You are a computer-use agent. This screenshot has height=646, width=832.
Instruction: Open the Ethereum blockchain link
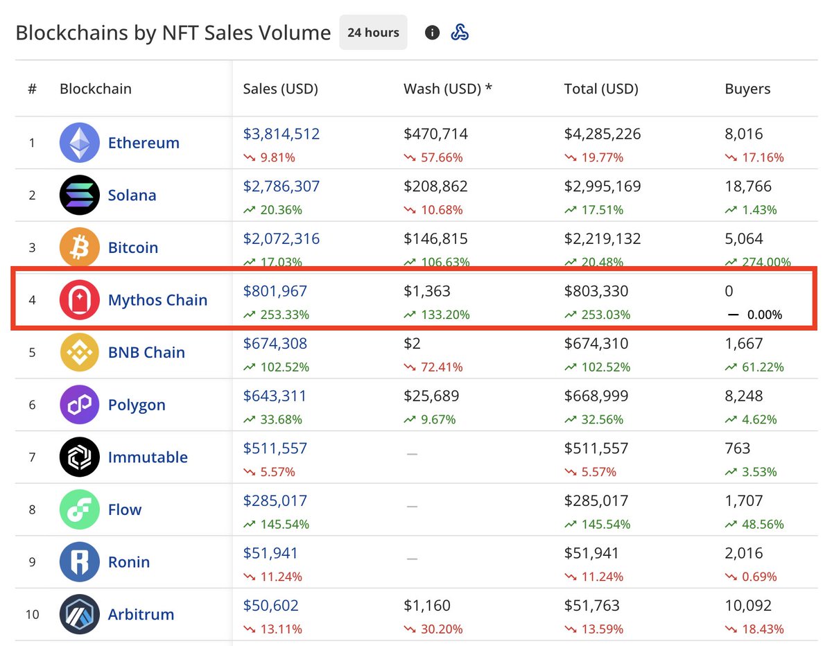click(x=144, y=143)
